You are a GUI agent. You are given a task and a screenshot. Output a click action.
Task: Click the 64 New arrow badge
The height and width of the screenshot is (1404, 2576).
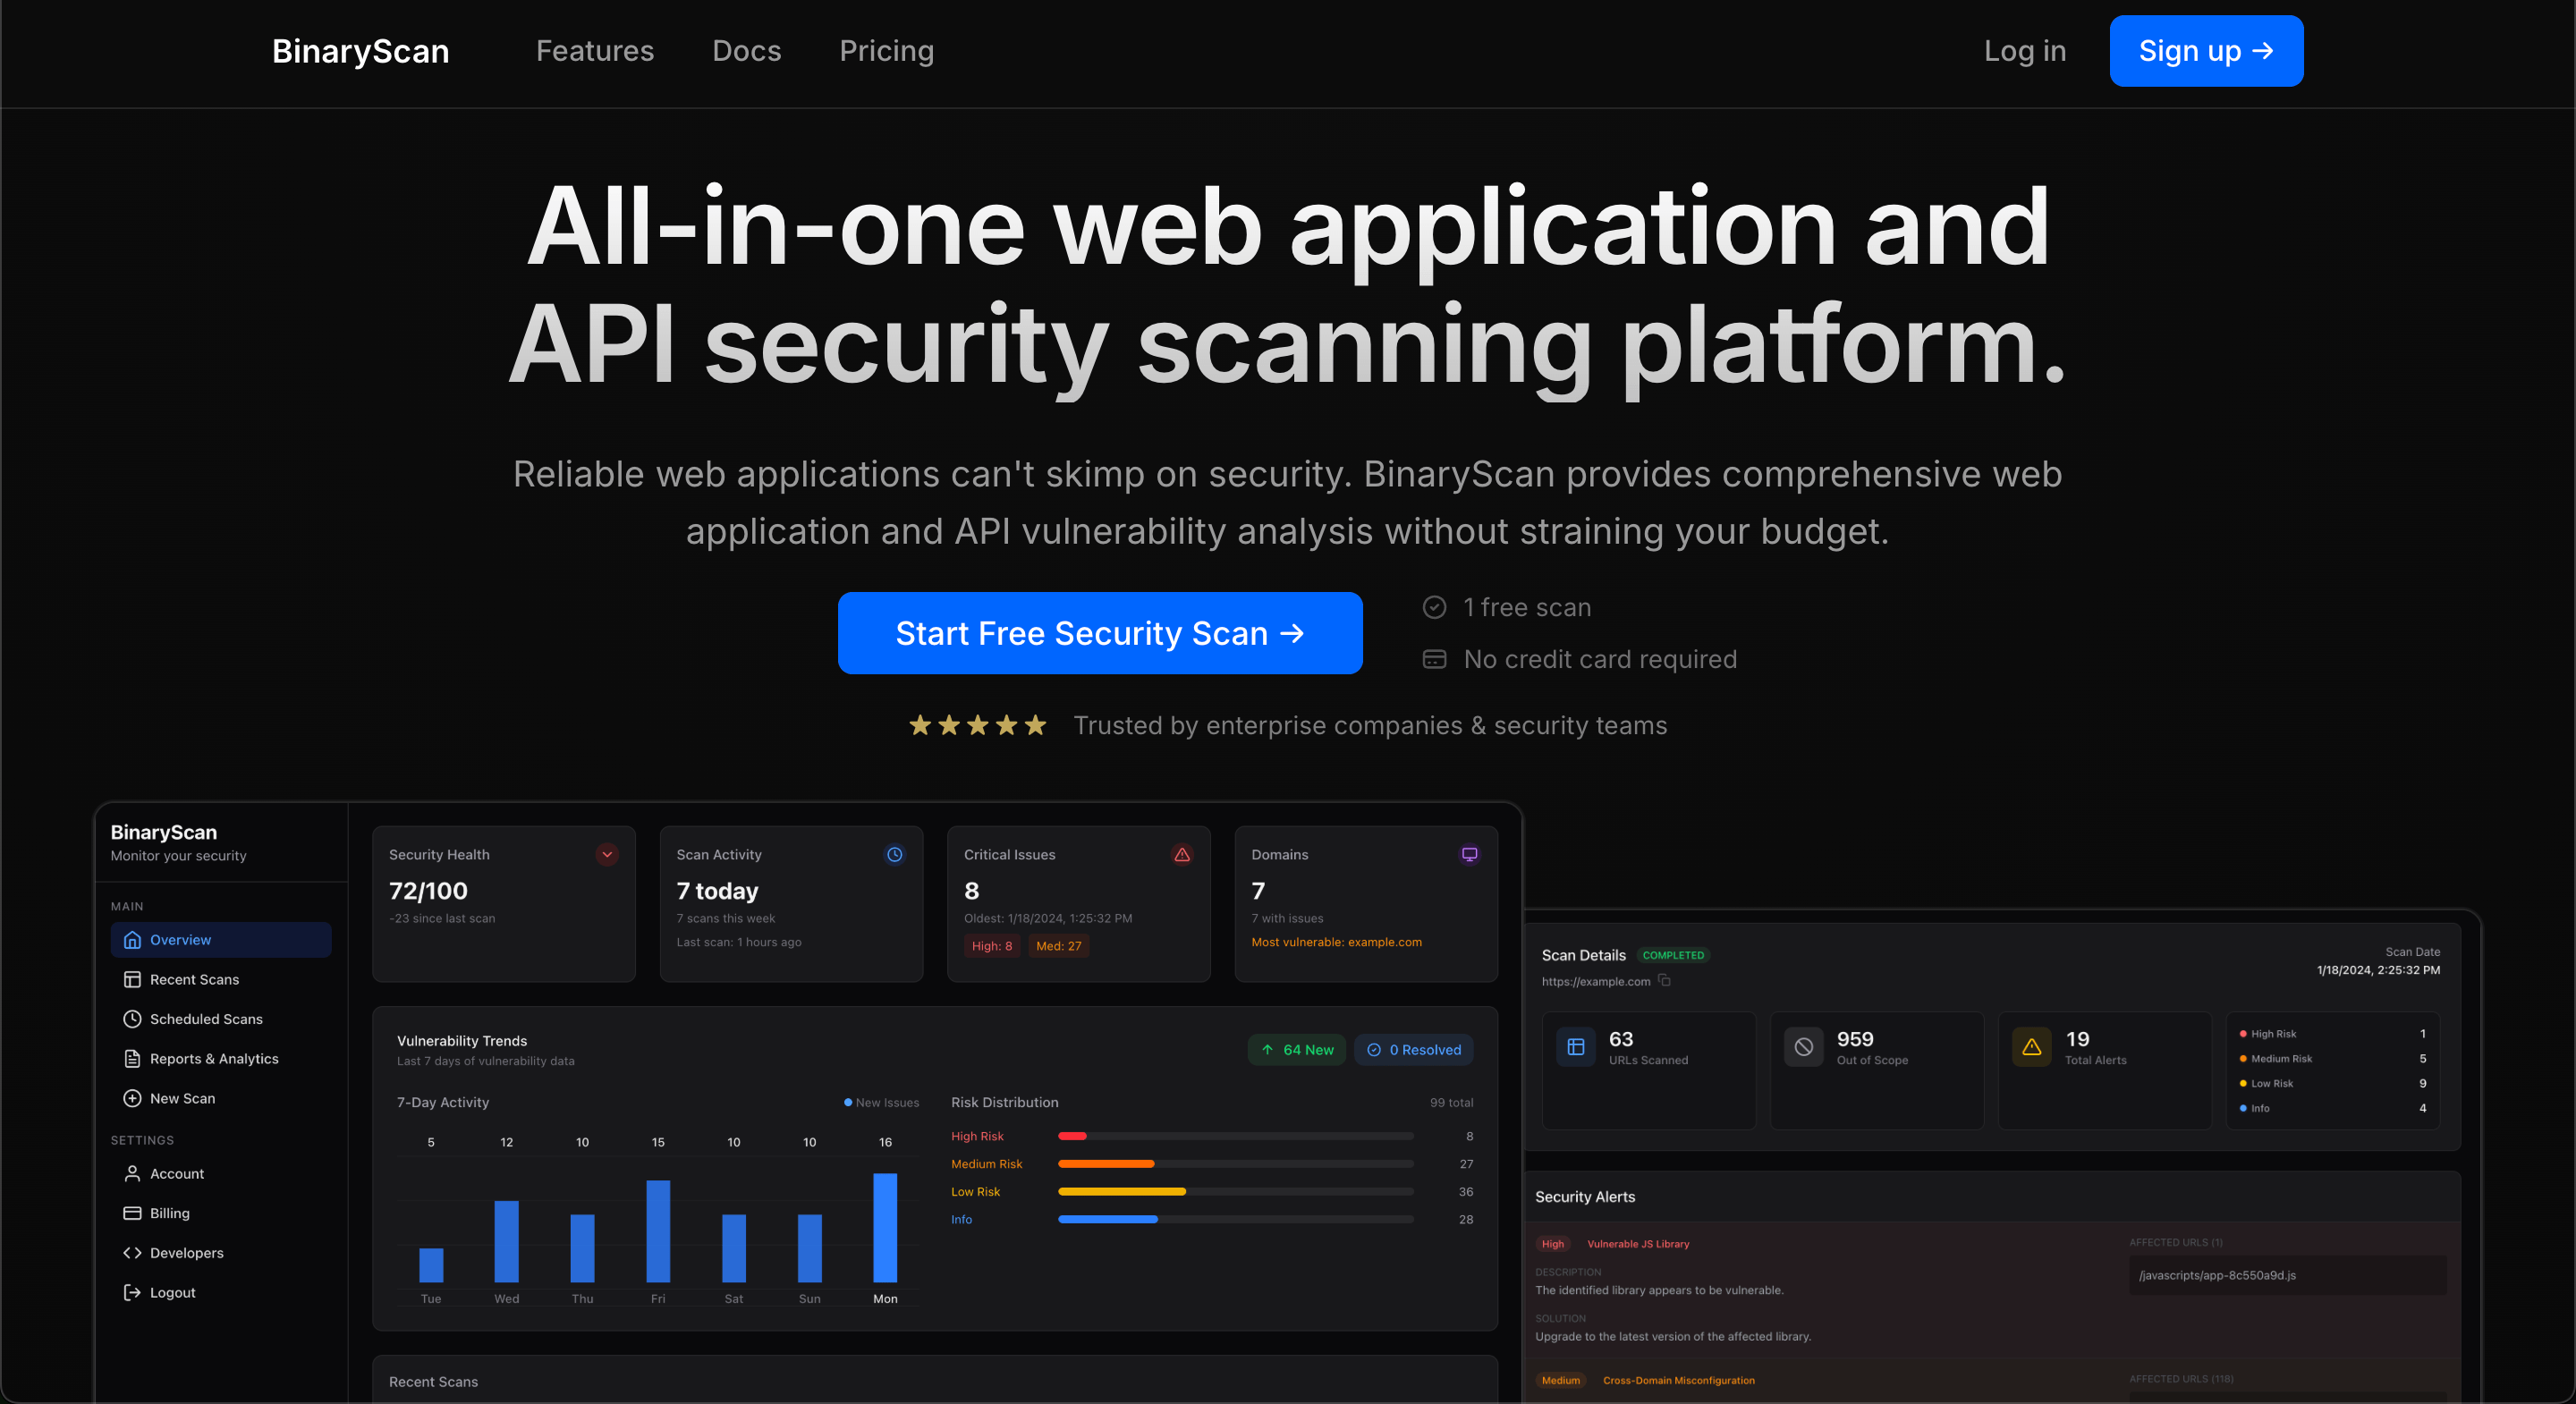click(x=1297, y=1050)
